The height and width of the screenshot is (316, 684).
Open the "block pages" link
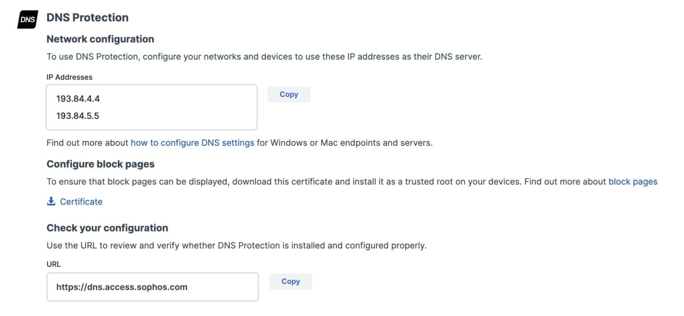pos(632,181)
